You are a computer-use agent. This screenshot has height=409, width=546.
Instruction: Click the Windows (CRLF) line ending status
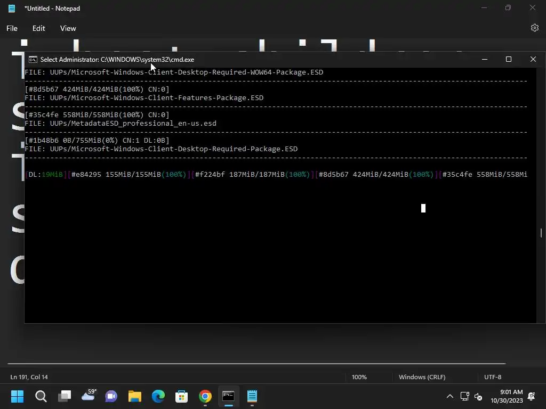point(422,377)
